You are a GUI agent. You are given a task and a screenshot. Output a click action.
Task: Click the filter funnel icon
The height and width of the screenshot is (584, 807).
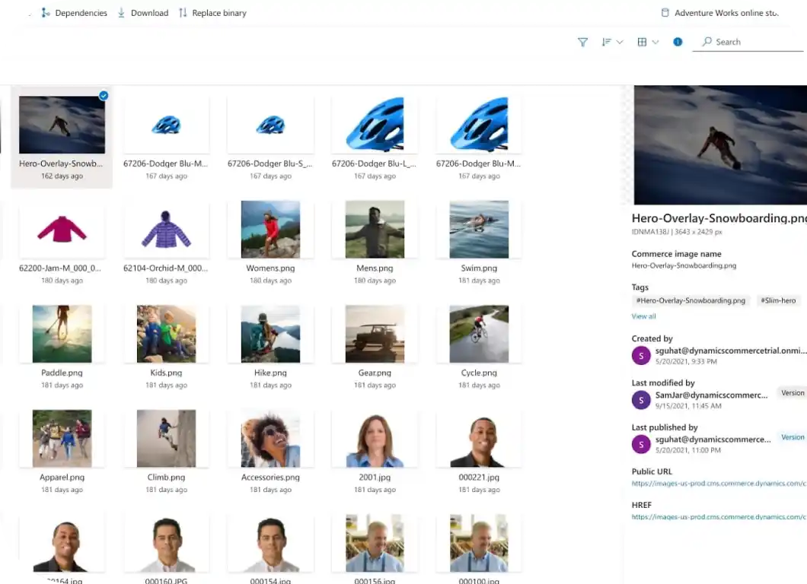click(x=582, y=43)
